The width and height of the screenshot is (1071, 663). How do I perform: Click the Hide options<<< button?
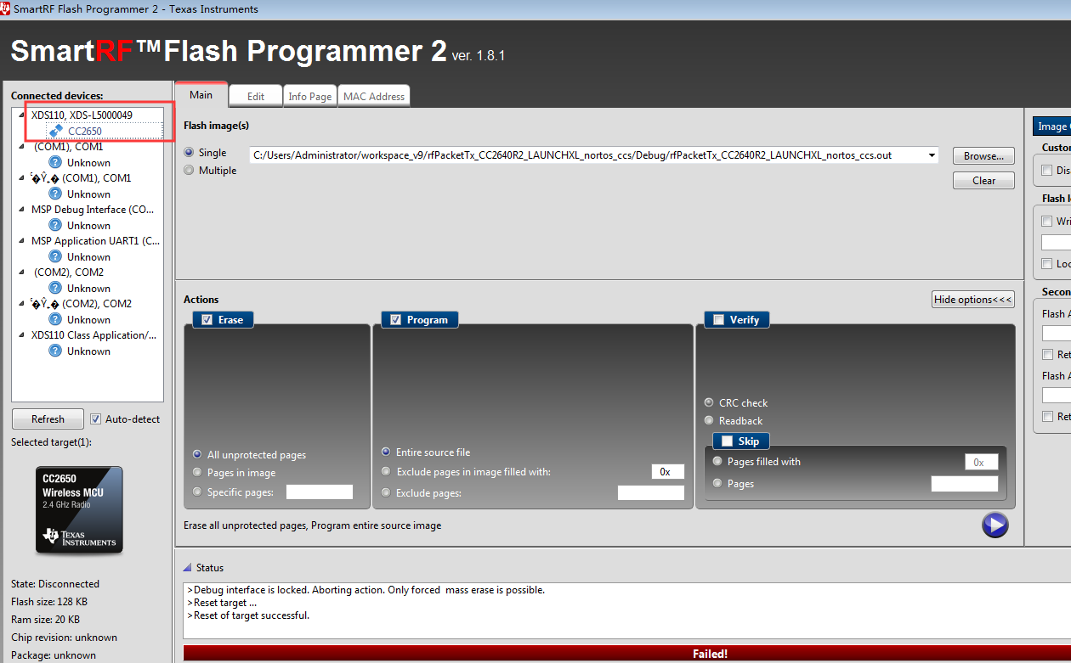(973, 300)
